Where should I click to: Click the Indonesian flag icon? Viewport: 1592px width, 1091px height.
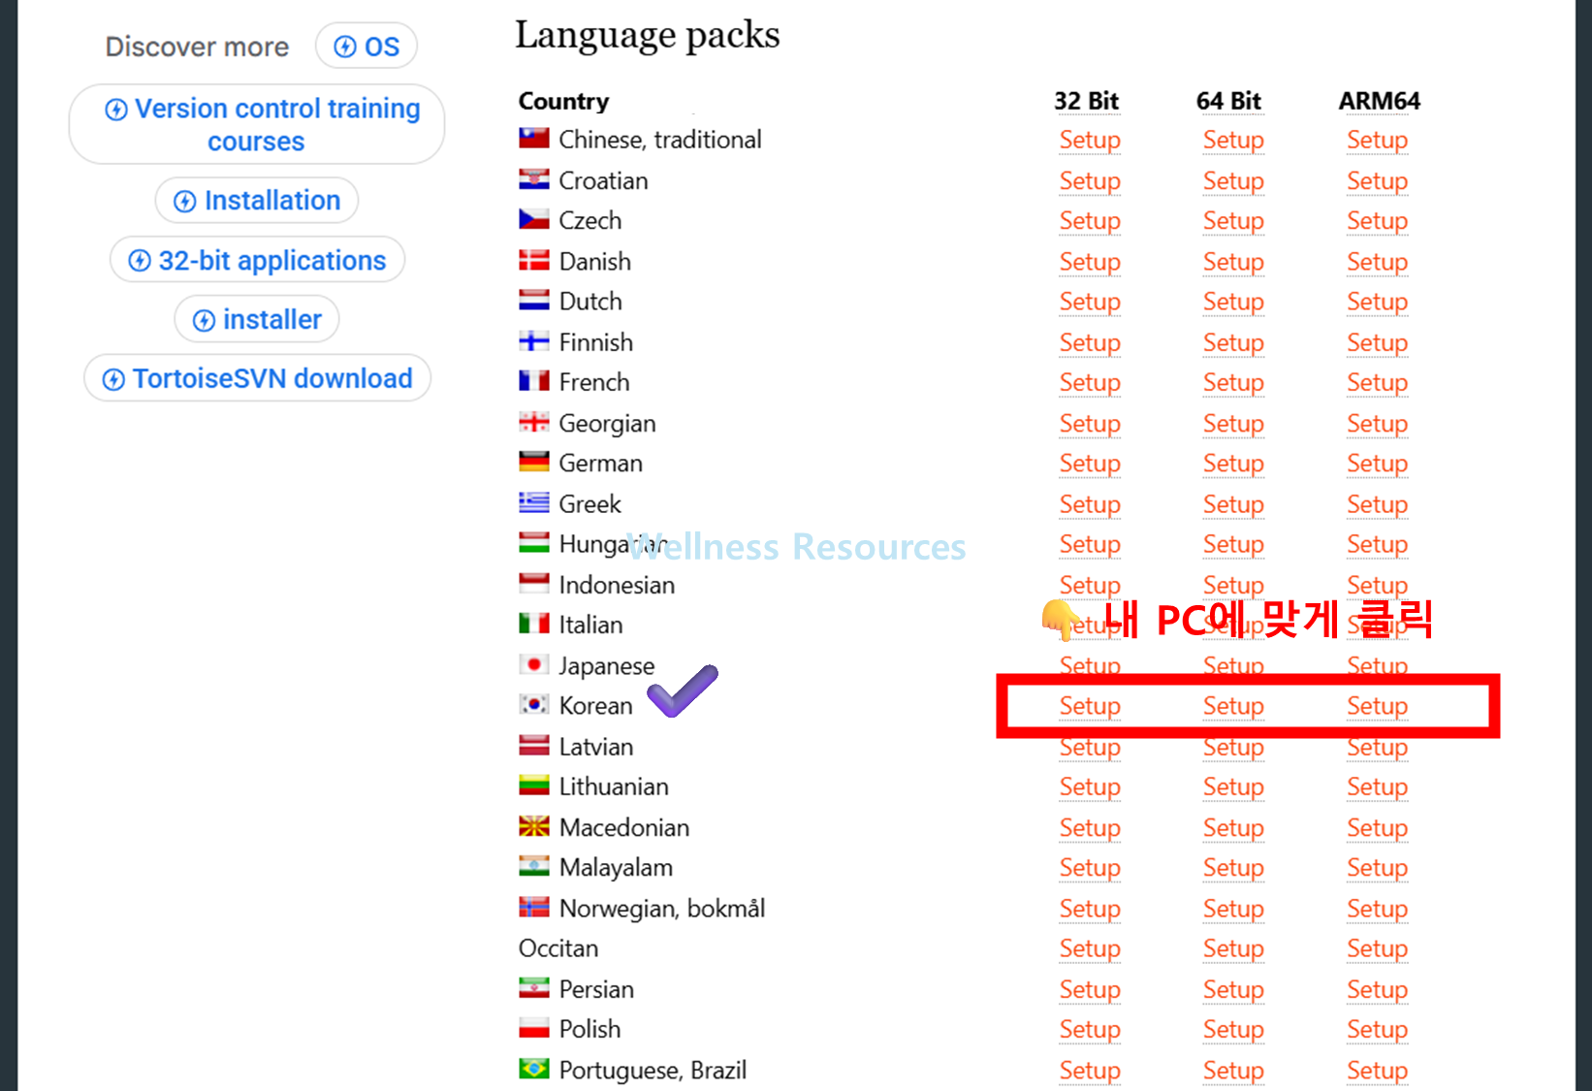pos(533,583)
